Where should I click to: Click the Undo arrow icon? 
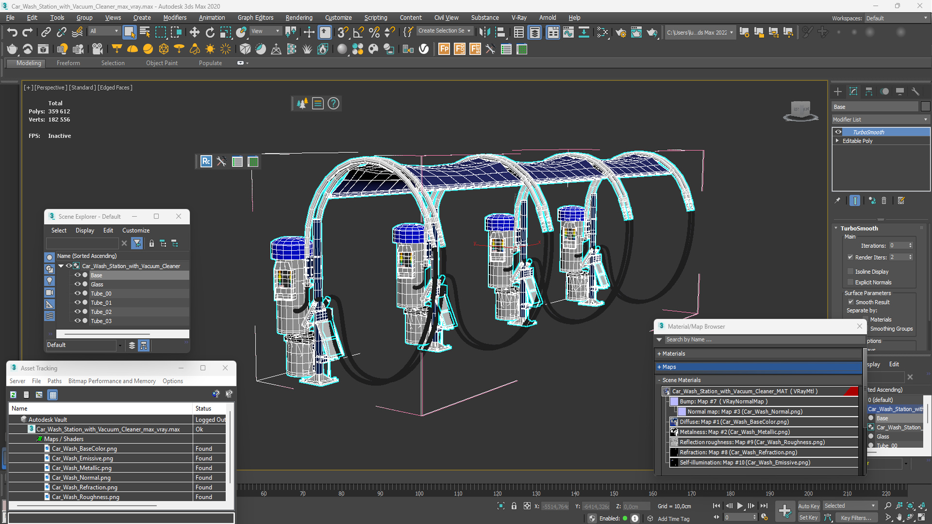[x=12, y=33]
